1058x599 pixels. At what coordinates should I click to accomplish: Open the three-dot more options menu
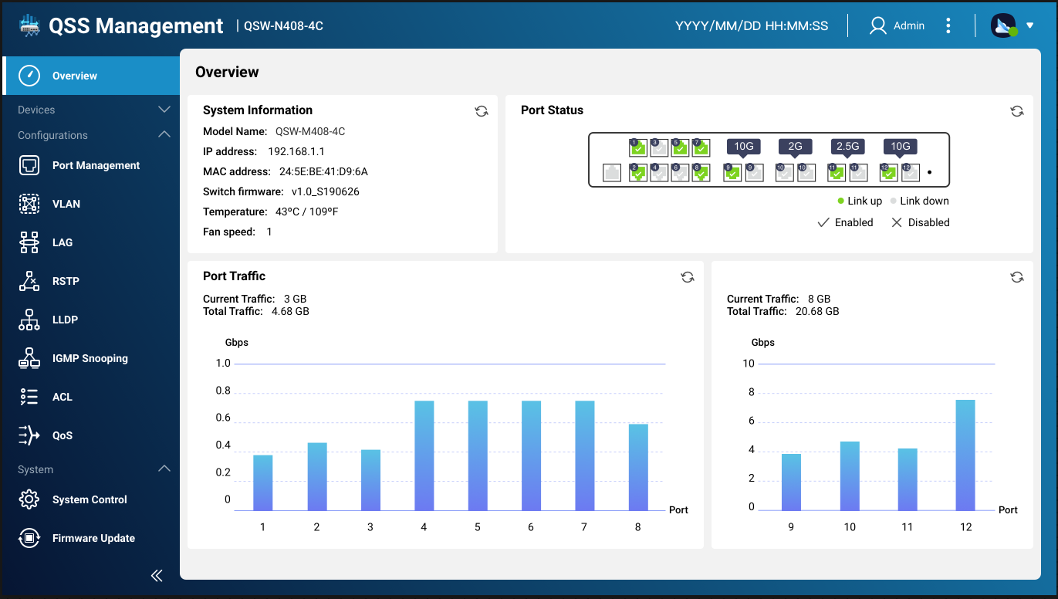(x=948, y=25)
